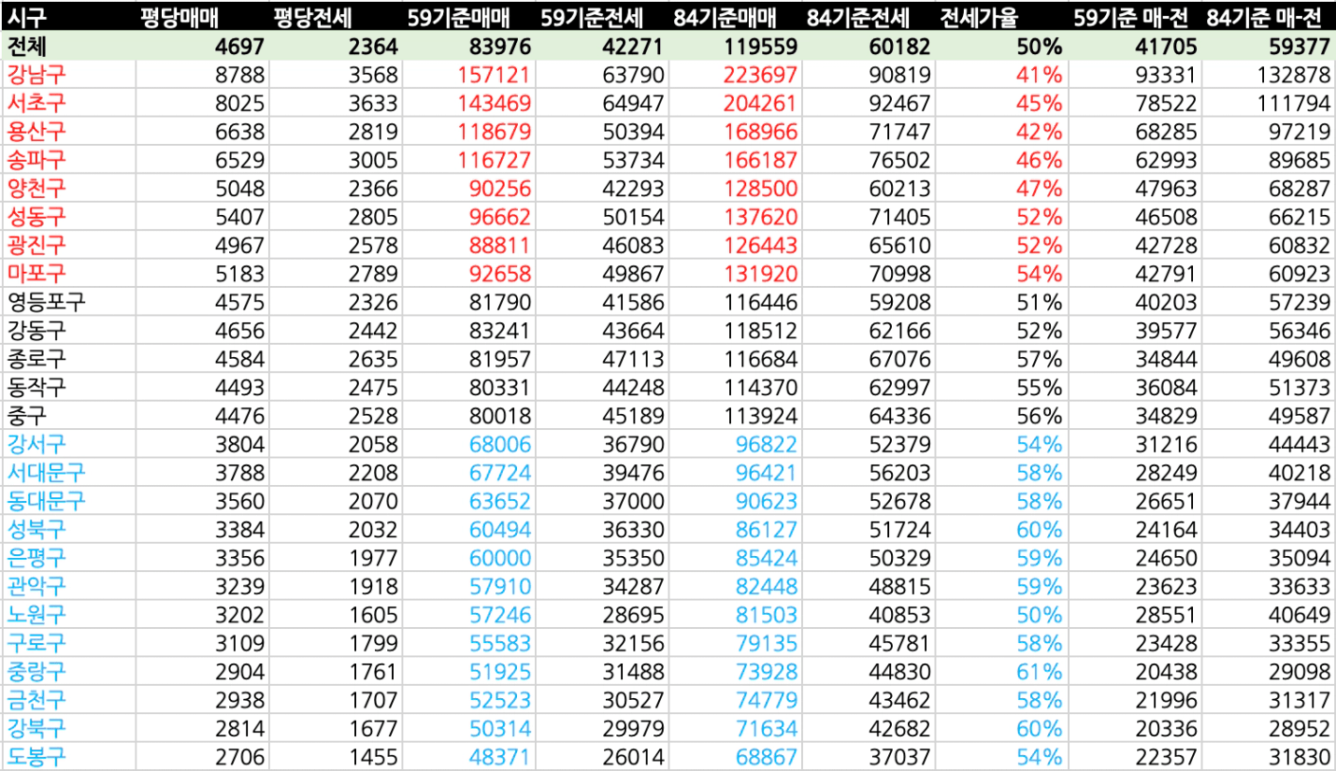Click the 84기준매매 header cell
Image resolution: width=1336 pixels, height=771 pixels.
click(725, 17)
